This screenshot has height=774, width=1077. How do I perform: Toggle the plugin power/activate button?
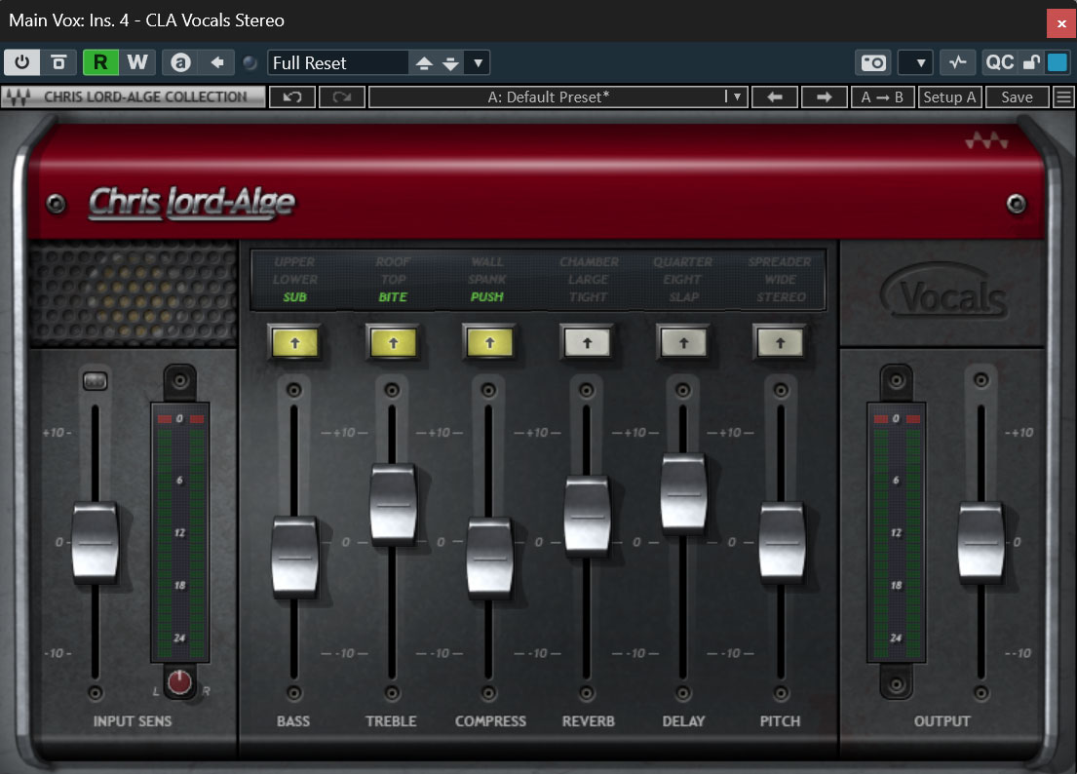pyautogui.click(x=21, y=62)
